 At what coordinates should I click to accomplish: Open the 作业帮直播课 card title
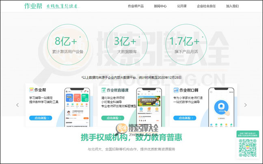coord(118,90)
